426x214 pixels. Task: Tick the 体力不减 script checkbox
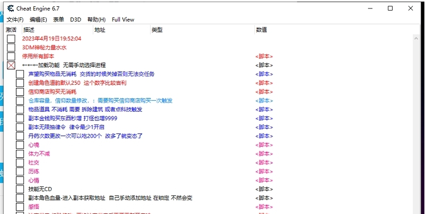tap(20, 154)
